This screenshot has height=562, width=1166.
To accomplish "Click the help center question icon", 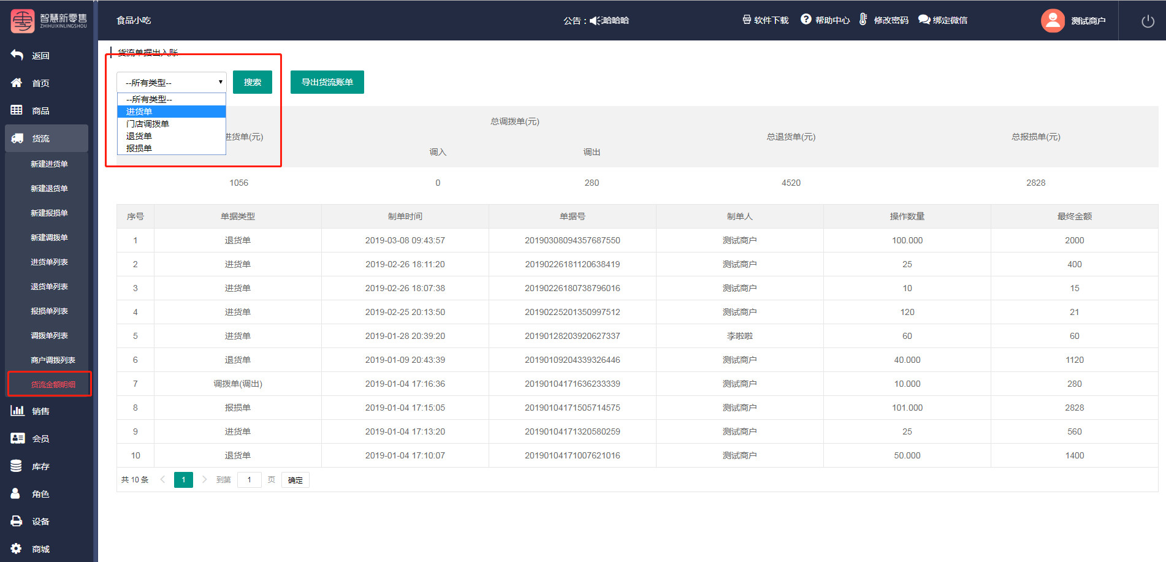I will click(806, 20).
